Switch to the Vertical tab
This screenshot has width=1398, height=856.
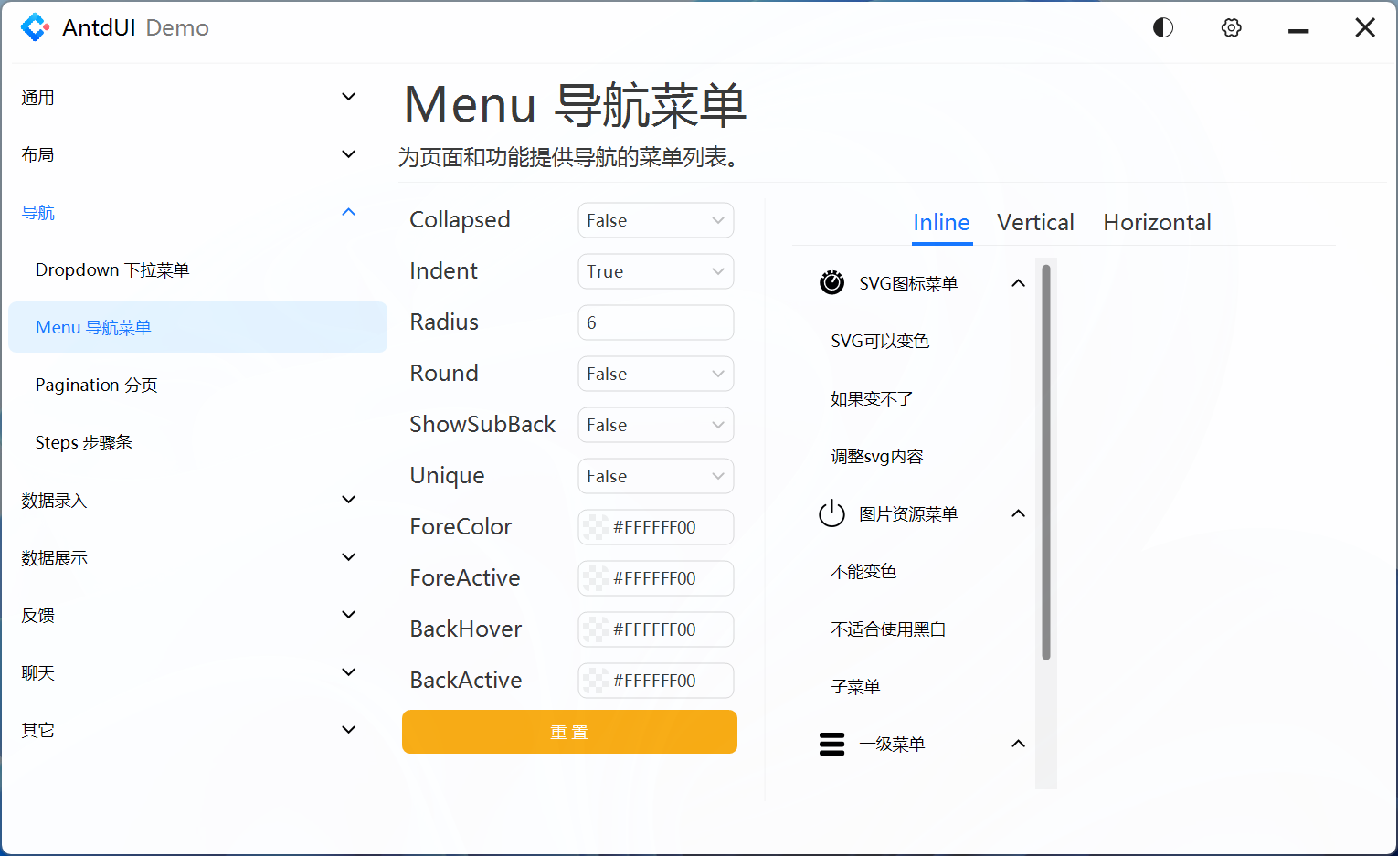click(1035, 222)
